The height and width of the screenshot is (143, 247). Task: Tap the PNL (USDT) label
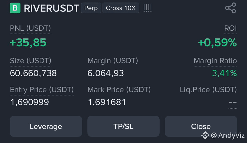tap(30, 28)
